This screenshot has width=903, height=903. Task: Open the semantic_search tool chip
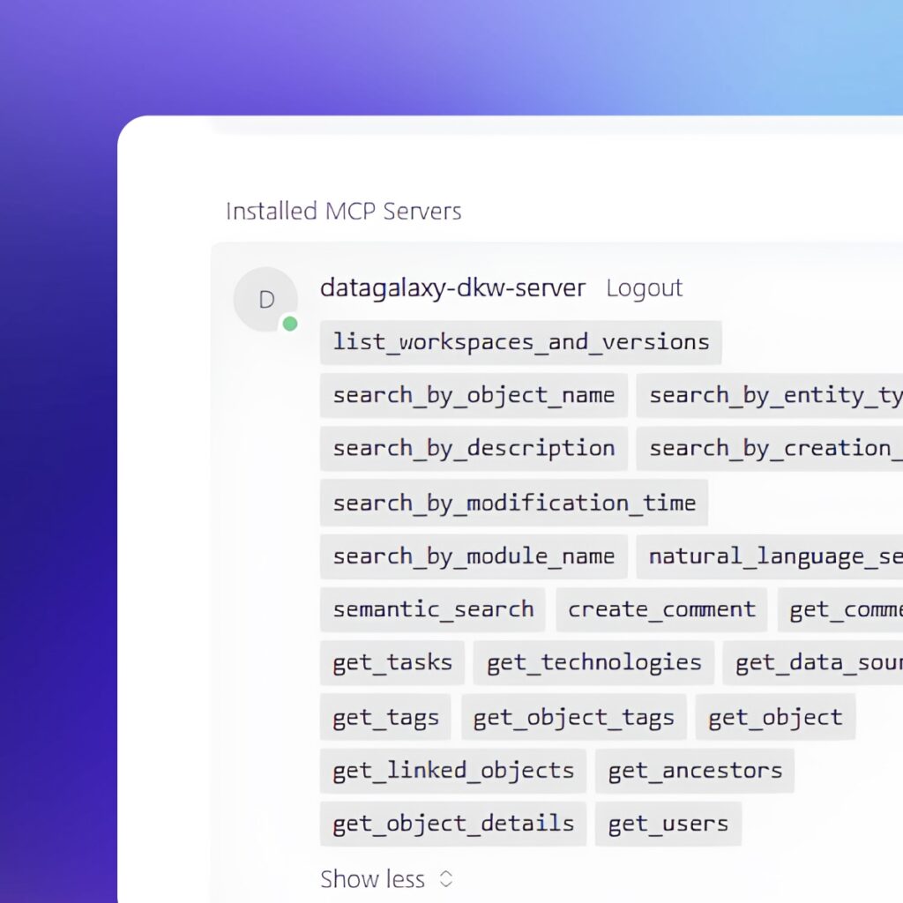(433, 609)
